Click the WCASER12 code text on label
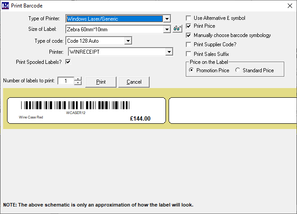 tap(76, 113)
